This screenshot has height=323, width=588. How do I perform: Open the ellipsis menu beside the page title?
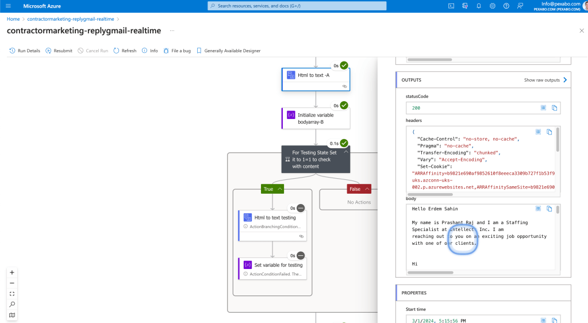(172, 31)
